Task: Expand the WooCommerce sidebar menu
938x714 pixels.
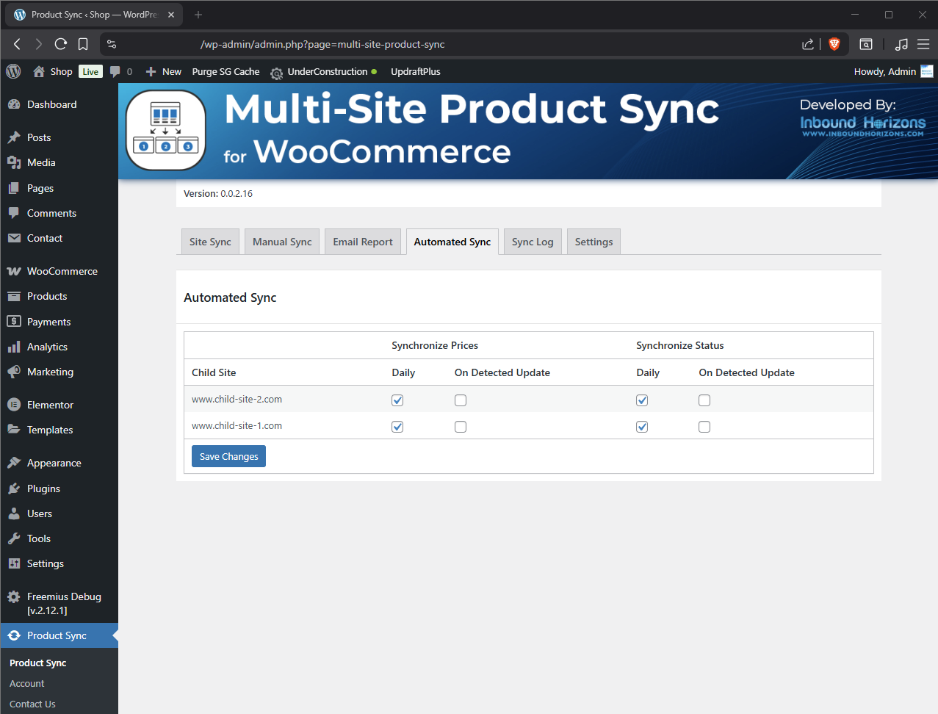Action: coord(62,271)
